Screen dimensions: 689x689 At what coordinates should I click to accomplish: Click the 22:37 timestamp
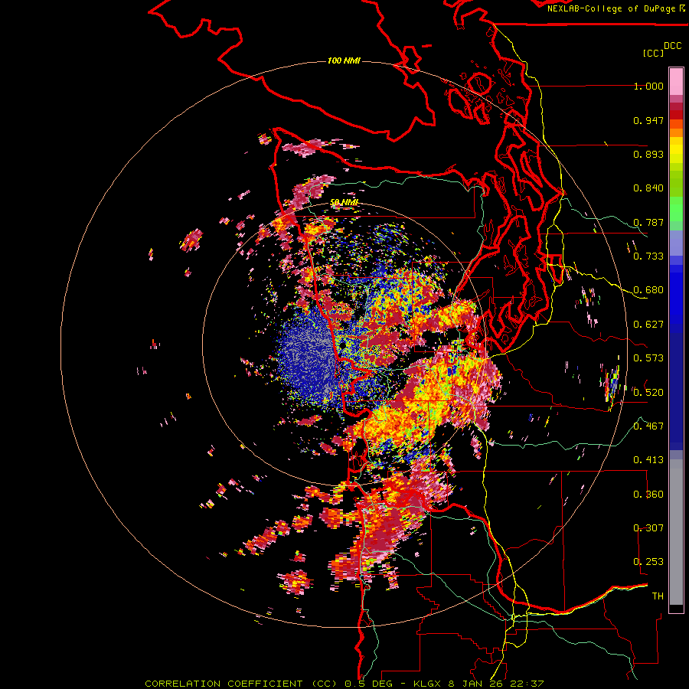528,684
